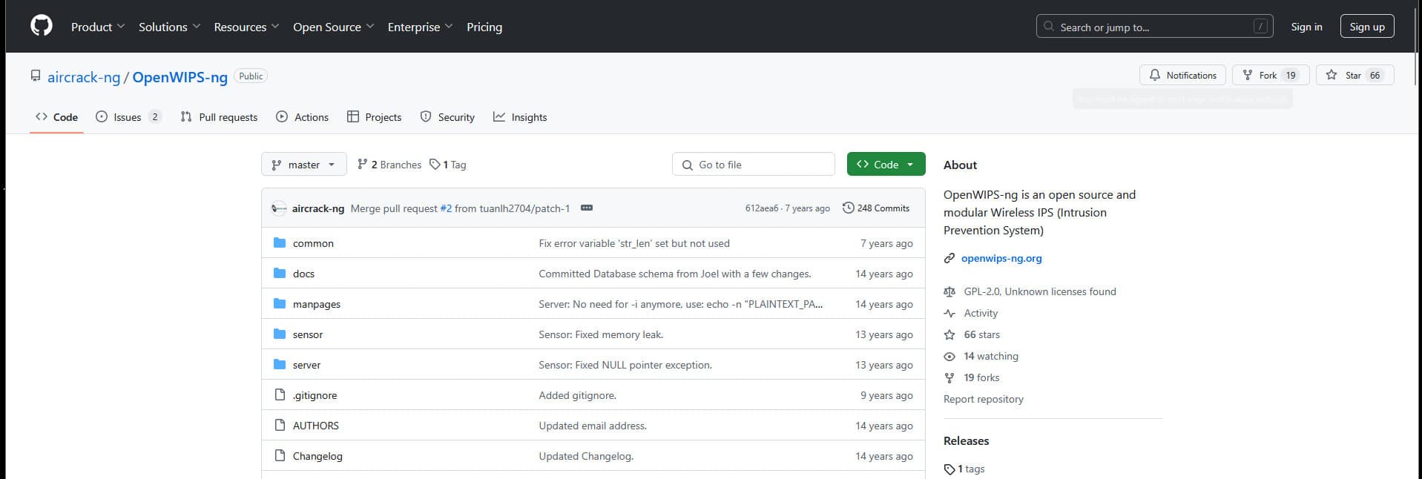The image size is (1422, 479).
Task: Open pull request #2 link
Action: click(446, 208)
